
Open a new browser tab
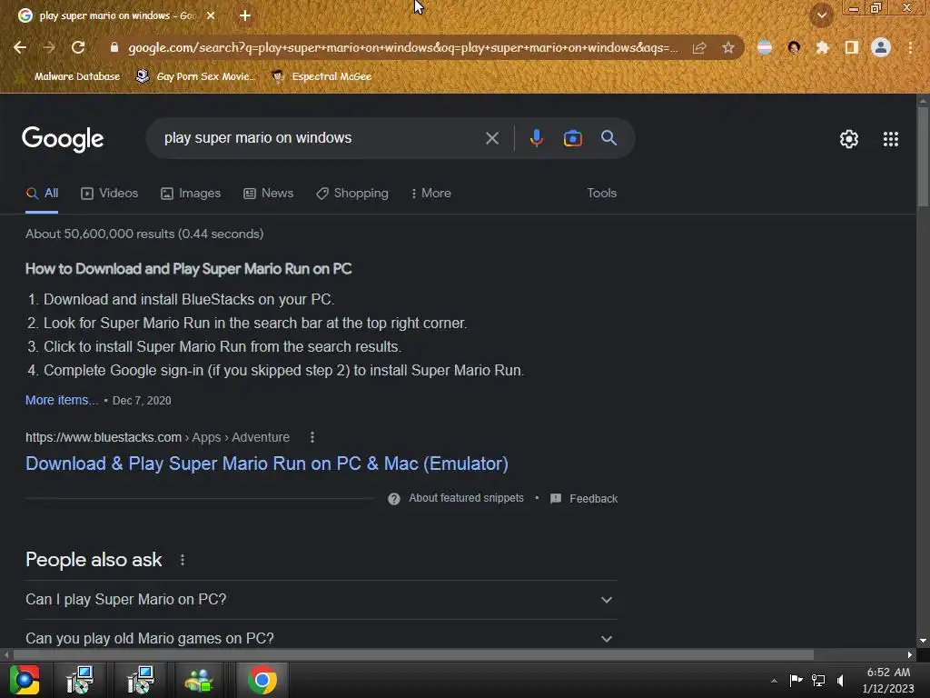[245, 15]
